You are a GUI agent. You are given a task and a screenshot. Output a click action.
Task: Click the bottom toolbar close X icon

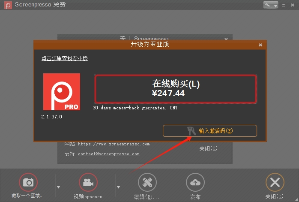[275, 182]
